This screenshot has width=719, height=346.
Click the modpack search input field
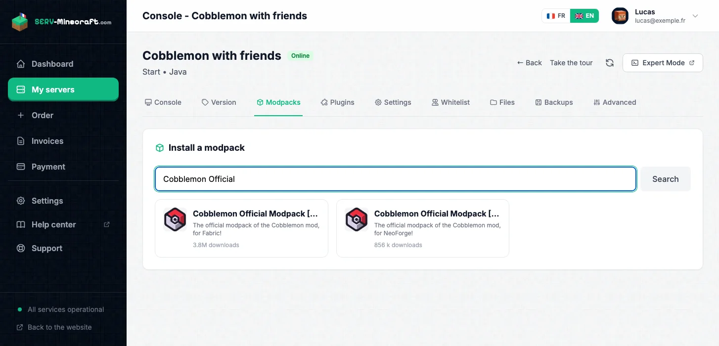click(396, 179)
